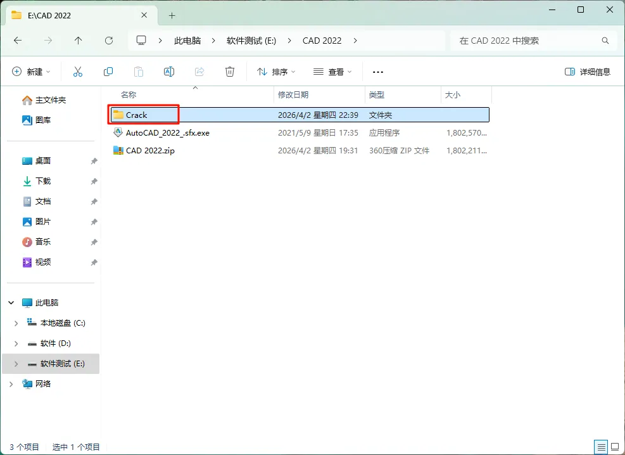Click date 2021/5/9 星期日 17:35
This screenshot has width=625, height=455.
pyautogui.click(x=318, y=133)
